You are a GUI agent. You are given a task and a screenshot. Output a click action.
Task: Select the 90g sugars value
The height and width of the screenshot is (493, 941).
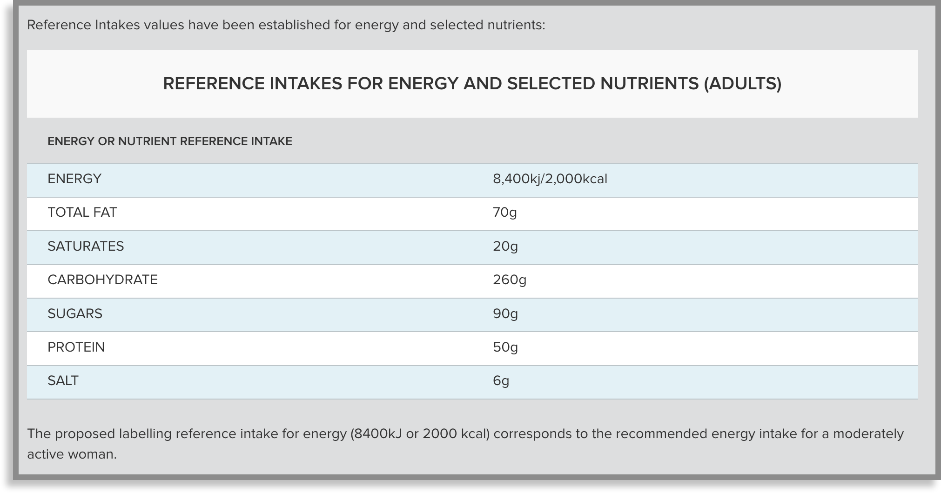coord(505,314)
